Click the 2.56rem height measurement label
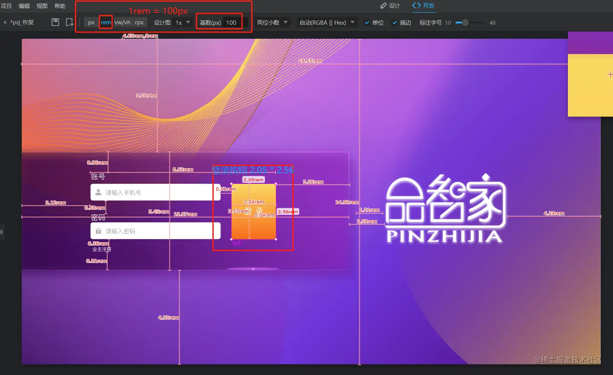613x375 pixels. (288, 212)
